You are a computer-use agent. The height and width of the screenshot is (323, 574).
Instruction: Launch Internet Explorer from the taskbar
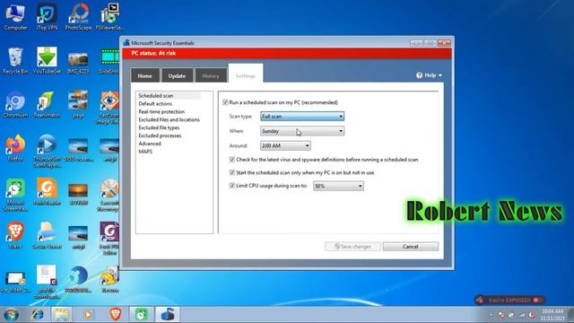38,315
